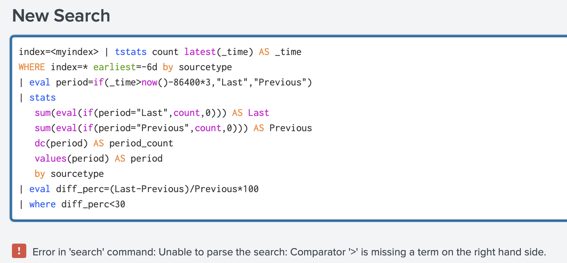Click the search parse error message text
Viewport: 567px width, 263px height.
[x=289, y=252]
